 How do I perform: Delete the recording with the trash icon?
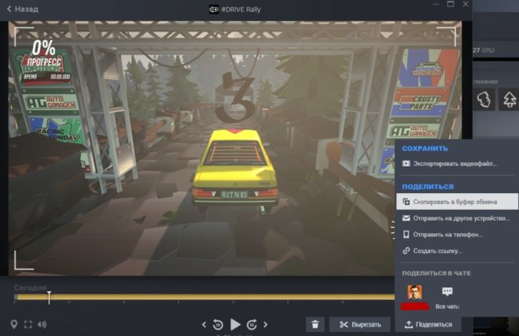[315, 324]
